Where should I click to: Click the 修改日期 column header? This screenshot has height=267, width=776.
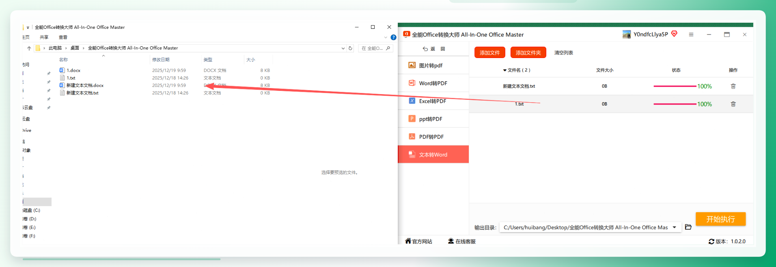(161, 60)
